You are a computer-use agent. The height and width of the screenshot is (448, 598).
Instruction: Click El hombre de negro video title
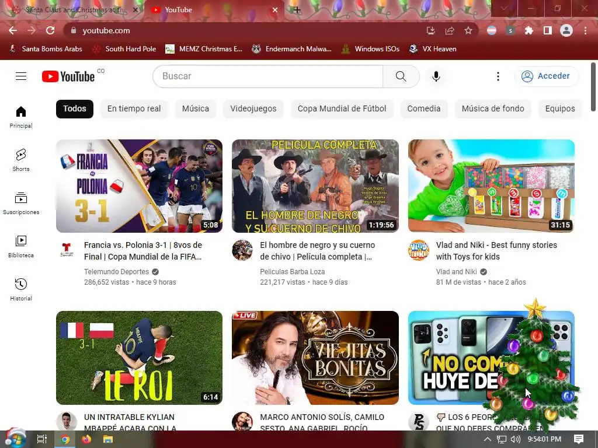pyautogui.click(x=317, y=251)
